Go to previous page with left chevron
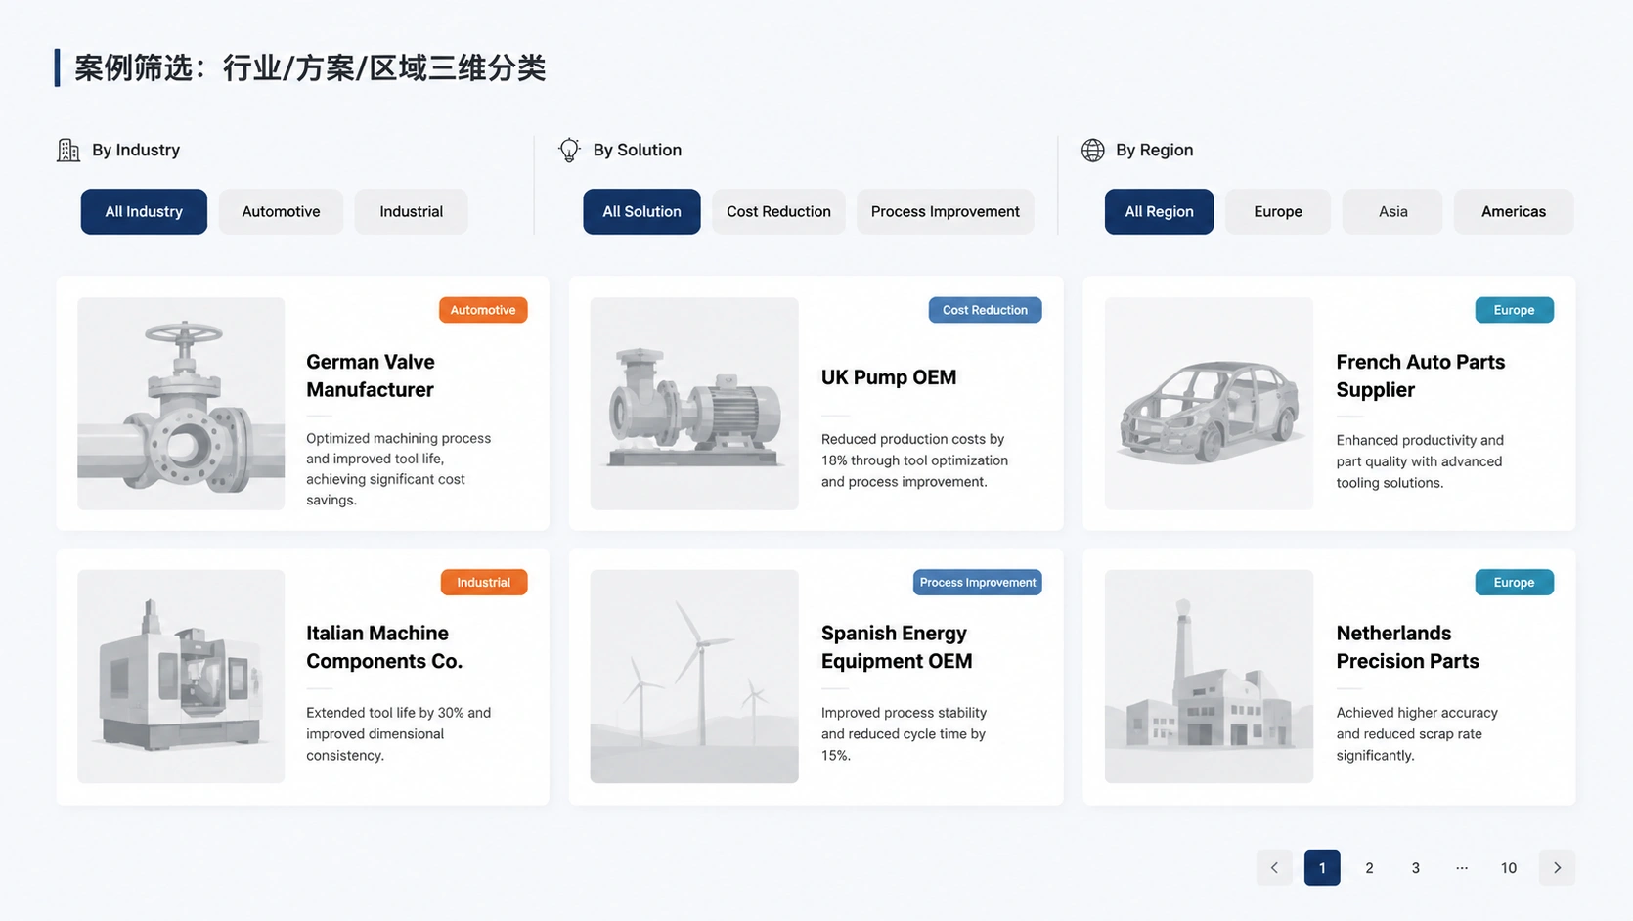 pyautogui.click(x=1274, y=867)
